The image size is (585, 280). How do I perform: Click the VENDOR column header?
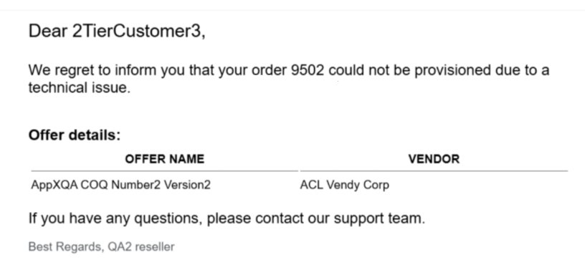434,159
